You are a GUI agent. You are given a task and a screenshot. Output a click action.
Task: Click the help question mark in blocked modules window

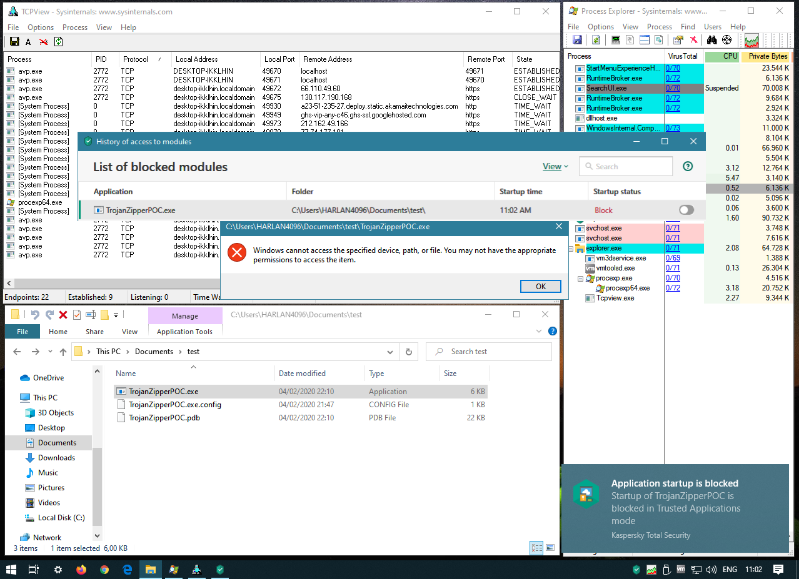688,166
